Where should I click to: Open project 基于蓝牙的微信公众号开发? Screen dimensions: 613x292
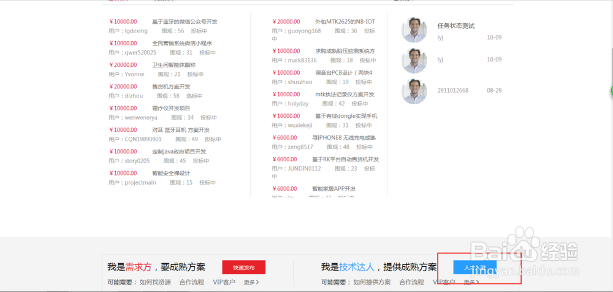coord(185,21)
